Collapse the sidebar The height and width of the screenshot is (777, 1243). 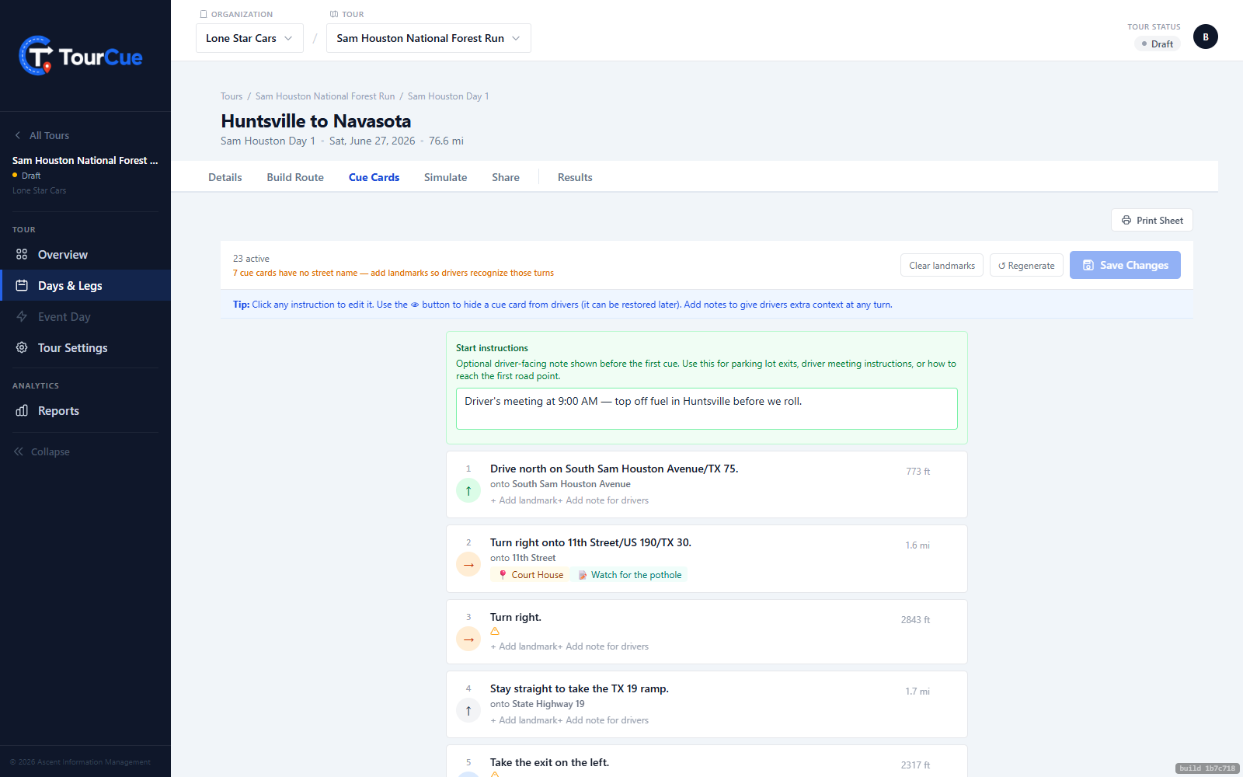[x=42, y=451]
